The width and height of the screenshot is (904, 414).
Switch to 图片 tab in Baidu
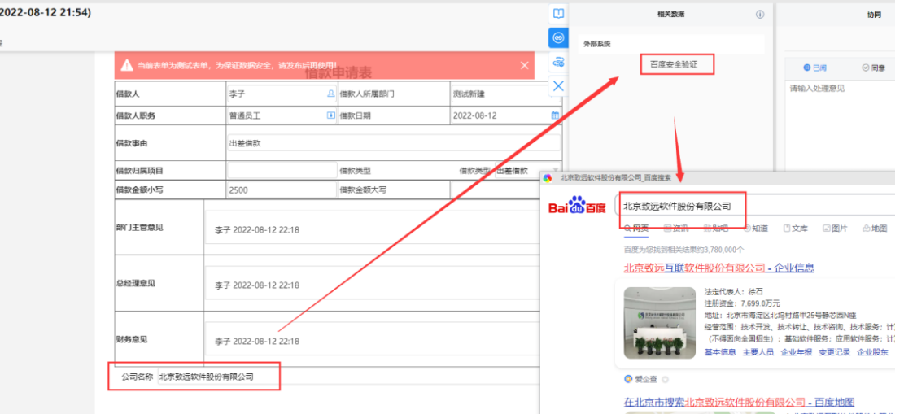tap(836, 229)
